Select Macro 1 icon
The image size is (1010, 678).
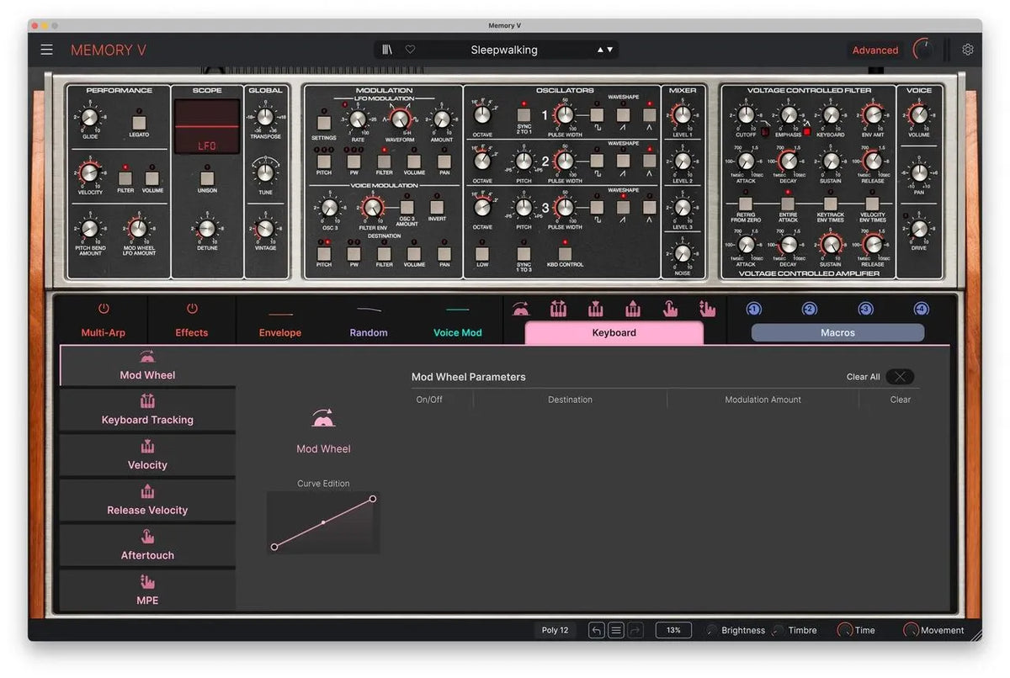point(754,310)
